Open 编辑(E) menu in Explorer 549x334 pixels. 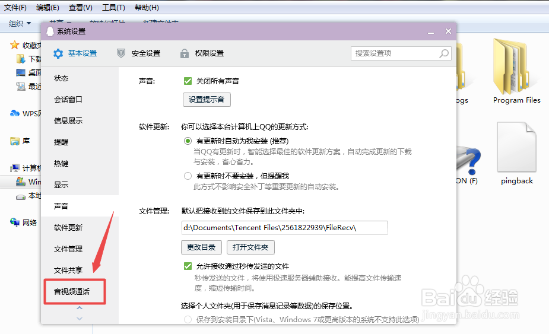click(47, 7)
